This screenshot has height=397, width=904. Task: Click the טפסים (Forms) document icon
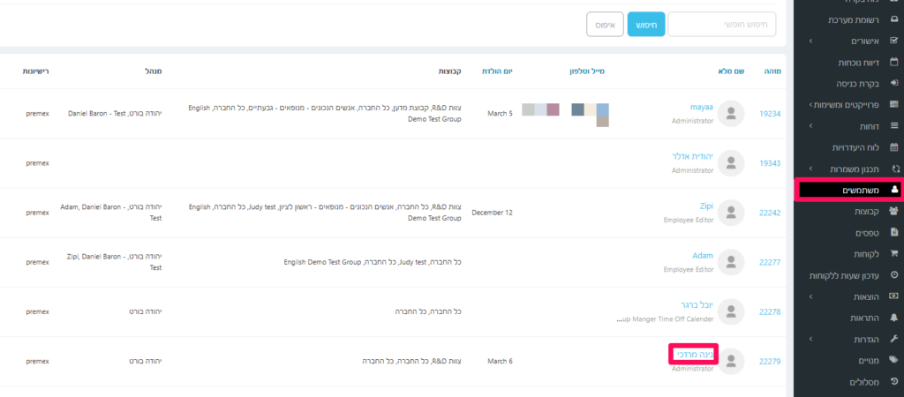[x=893, y=232]
